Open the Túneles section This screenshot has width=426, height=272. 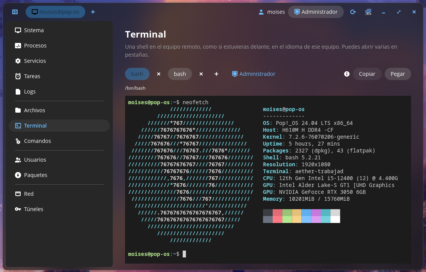[59, 209]
